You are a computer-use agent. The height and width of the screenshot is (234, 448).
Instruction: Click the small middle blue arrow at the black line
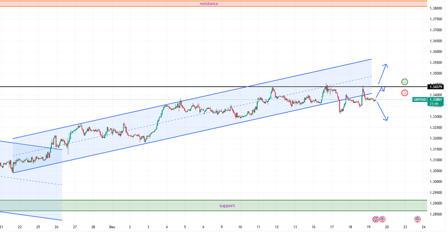pos(382,90)
